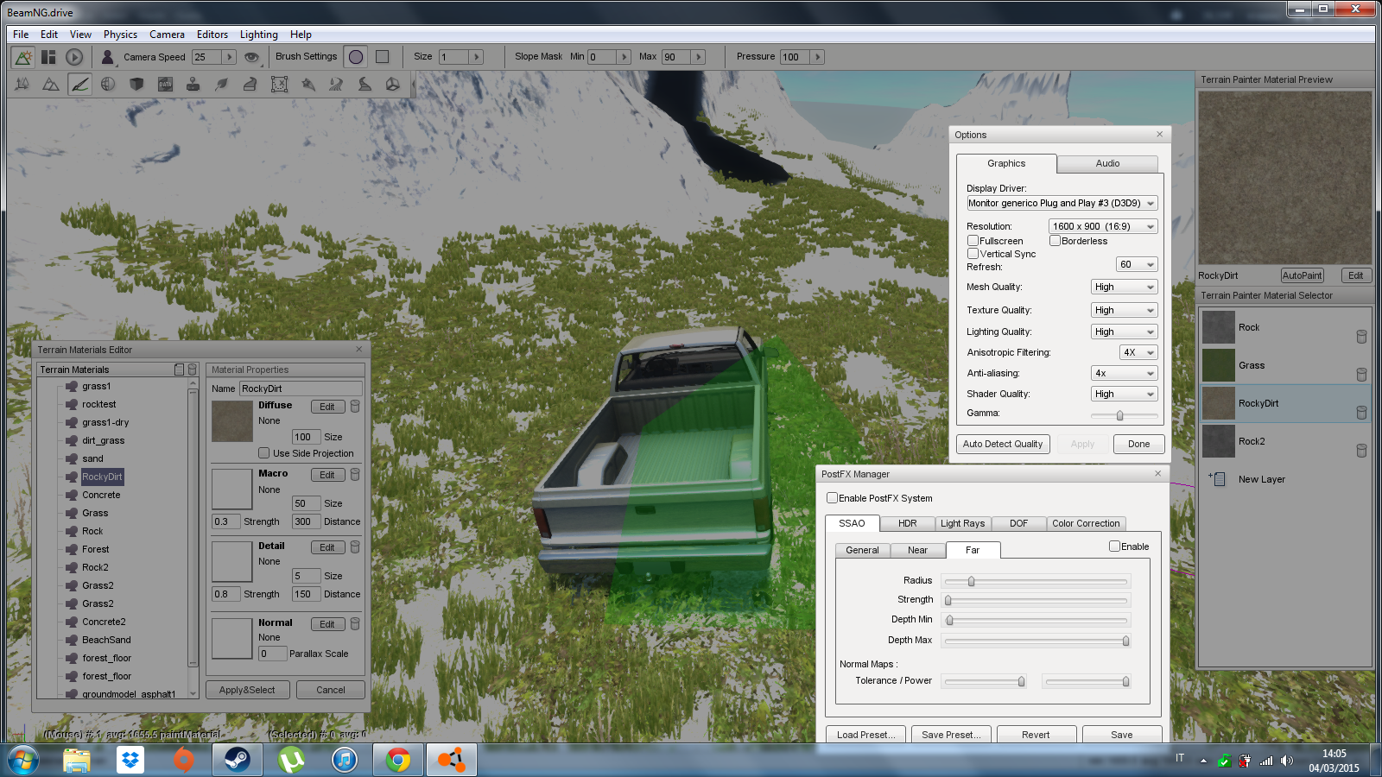Viewport: 1382px width, 777px height.
Task: Select the square brush shape
Action: point(383,57)
